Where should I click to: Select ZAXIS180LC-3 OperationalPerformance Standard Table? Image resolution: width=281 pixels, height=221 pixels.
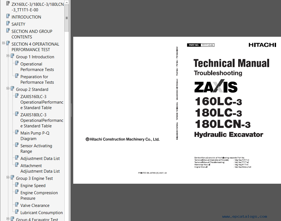coord(42,120)
